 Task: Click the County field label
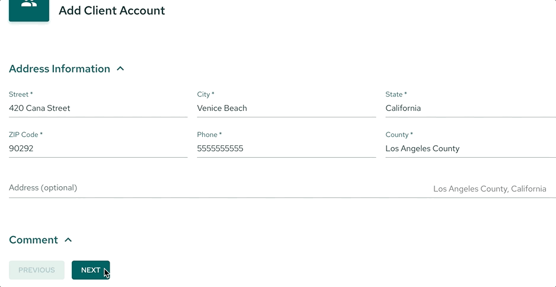click(399, 135)
